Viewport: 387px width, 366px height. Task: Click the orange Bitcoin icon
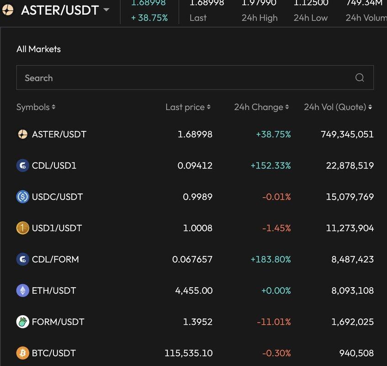click(23, 353)
